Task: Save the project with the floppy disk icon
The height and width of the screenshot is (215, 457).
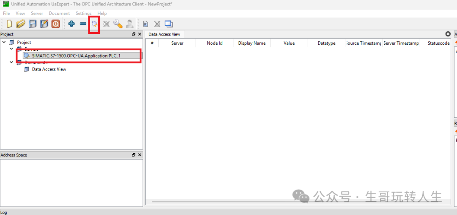Action: pyautogui.click(x=32, y=24)
